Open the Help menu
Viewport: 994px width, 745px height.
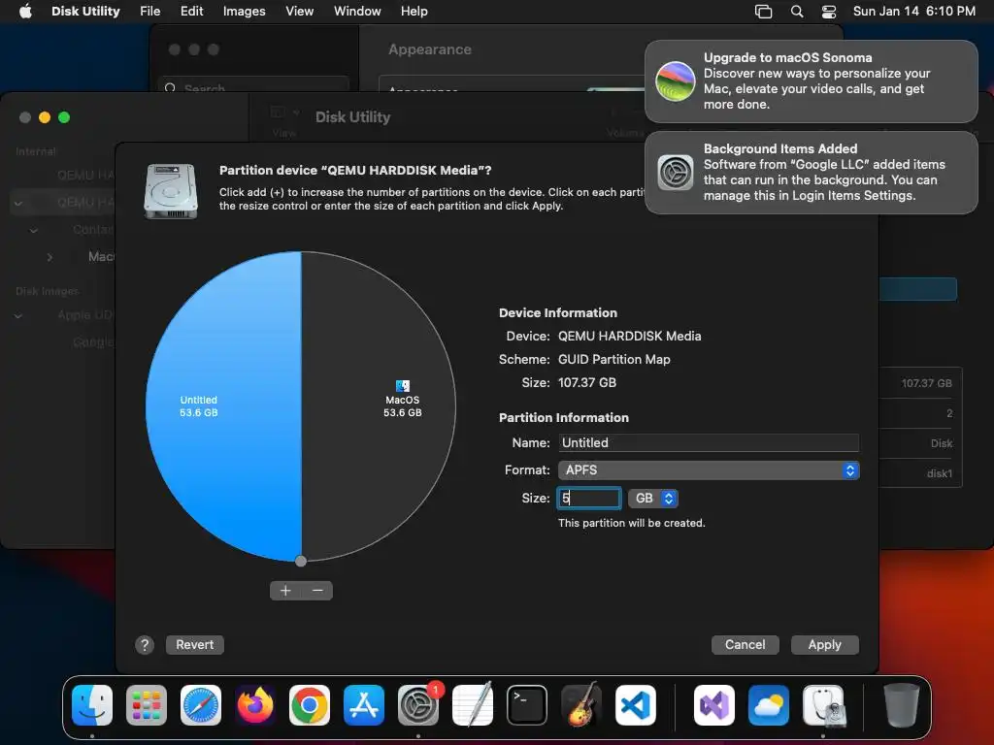tap(414, 12)
